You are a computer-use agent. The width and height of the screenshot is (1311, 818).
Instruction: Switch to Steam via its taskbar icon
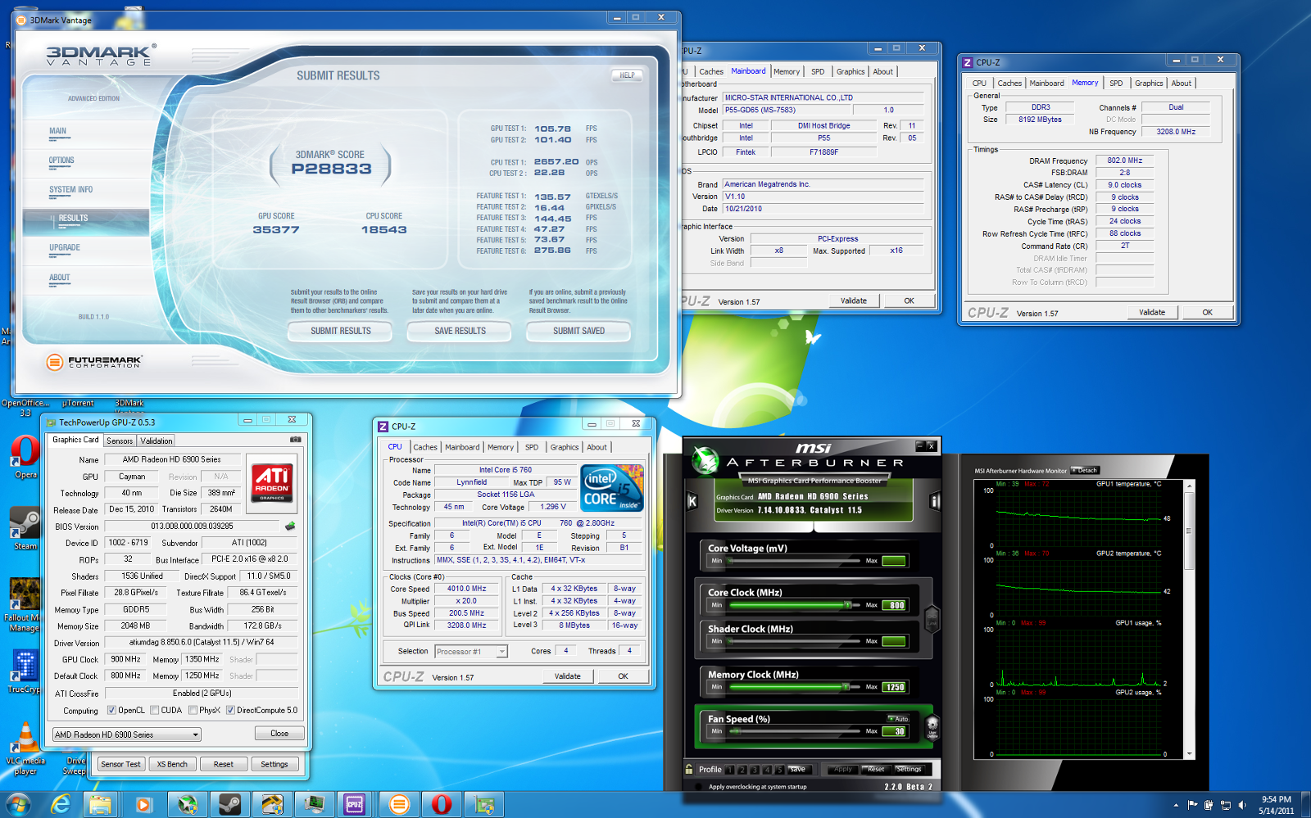229,804
